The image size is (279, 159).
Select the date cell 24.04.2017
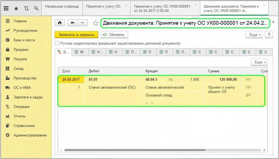(x=71, y=79)
